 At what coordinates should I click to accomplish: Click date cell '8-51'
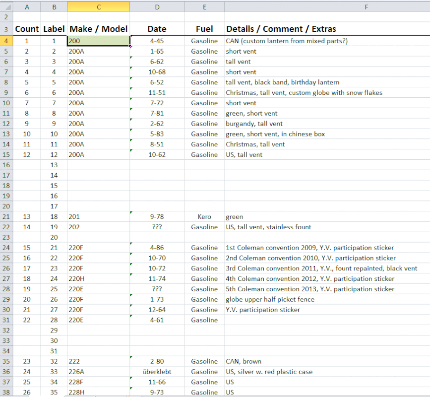click(x=157, y=144)
